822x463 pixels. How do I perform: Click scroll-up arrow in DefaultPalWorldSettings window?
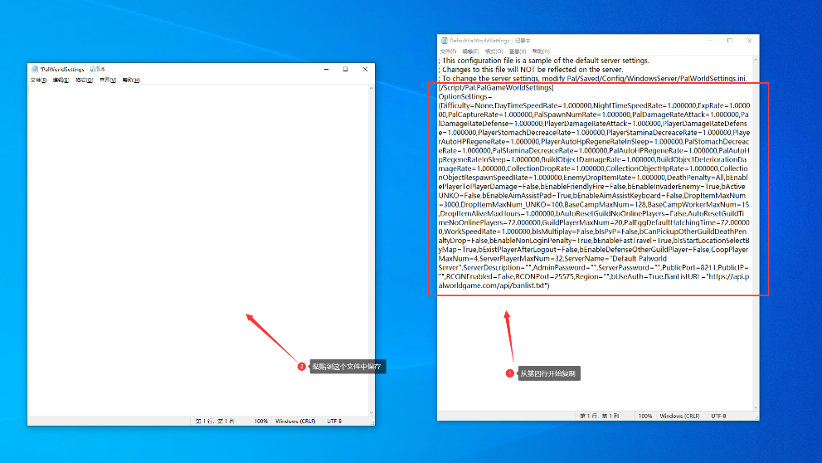point(756,60)
